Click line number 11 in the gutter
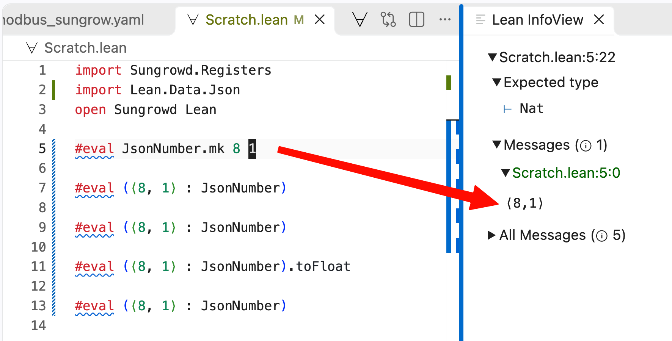The width and height of the screenshot is (672, 341). [x=39, y=266]
